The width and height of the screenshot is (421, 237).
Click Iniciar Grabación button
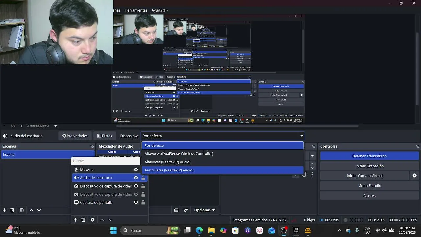pyautogui.click(x=369, y=166)
